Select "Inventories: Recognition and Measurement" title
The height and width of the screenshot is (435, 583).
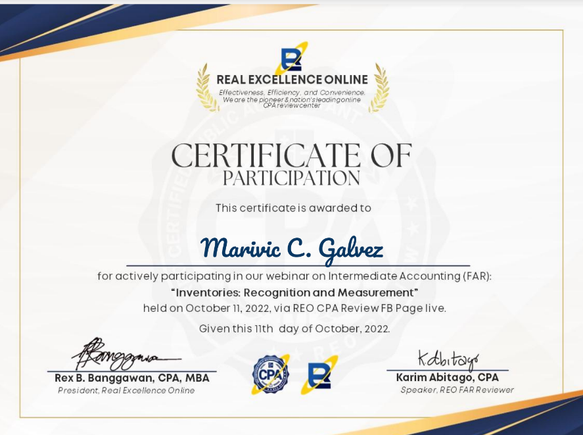coord(295,292)
